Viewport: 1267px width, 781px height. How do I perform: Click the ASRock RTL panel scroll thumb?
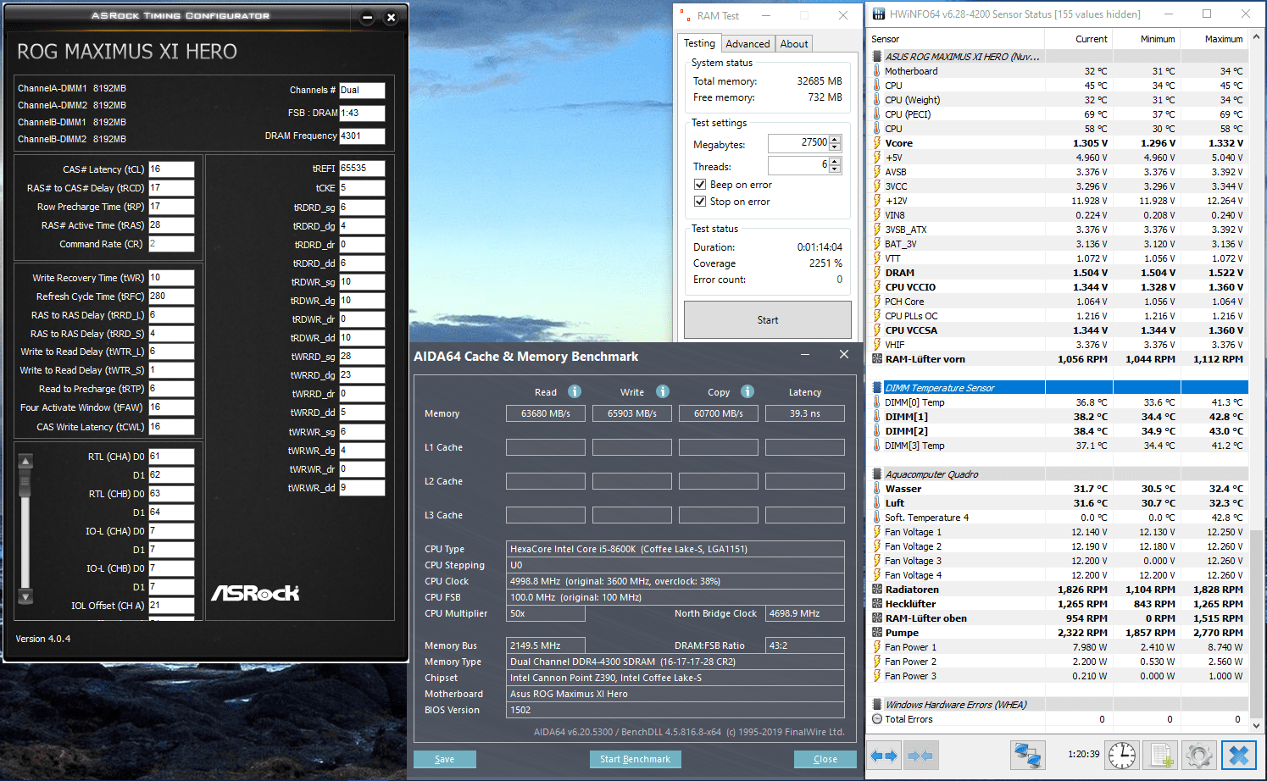[25, 483]
